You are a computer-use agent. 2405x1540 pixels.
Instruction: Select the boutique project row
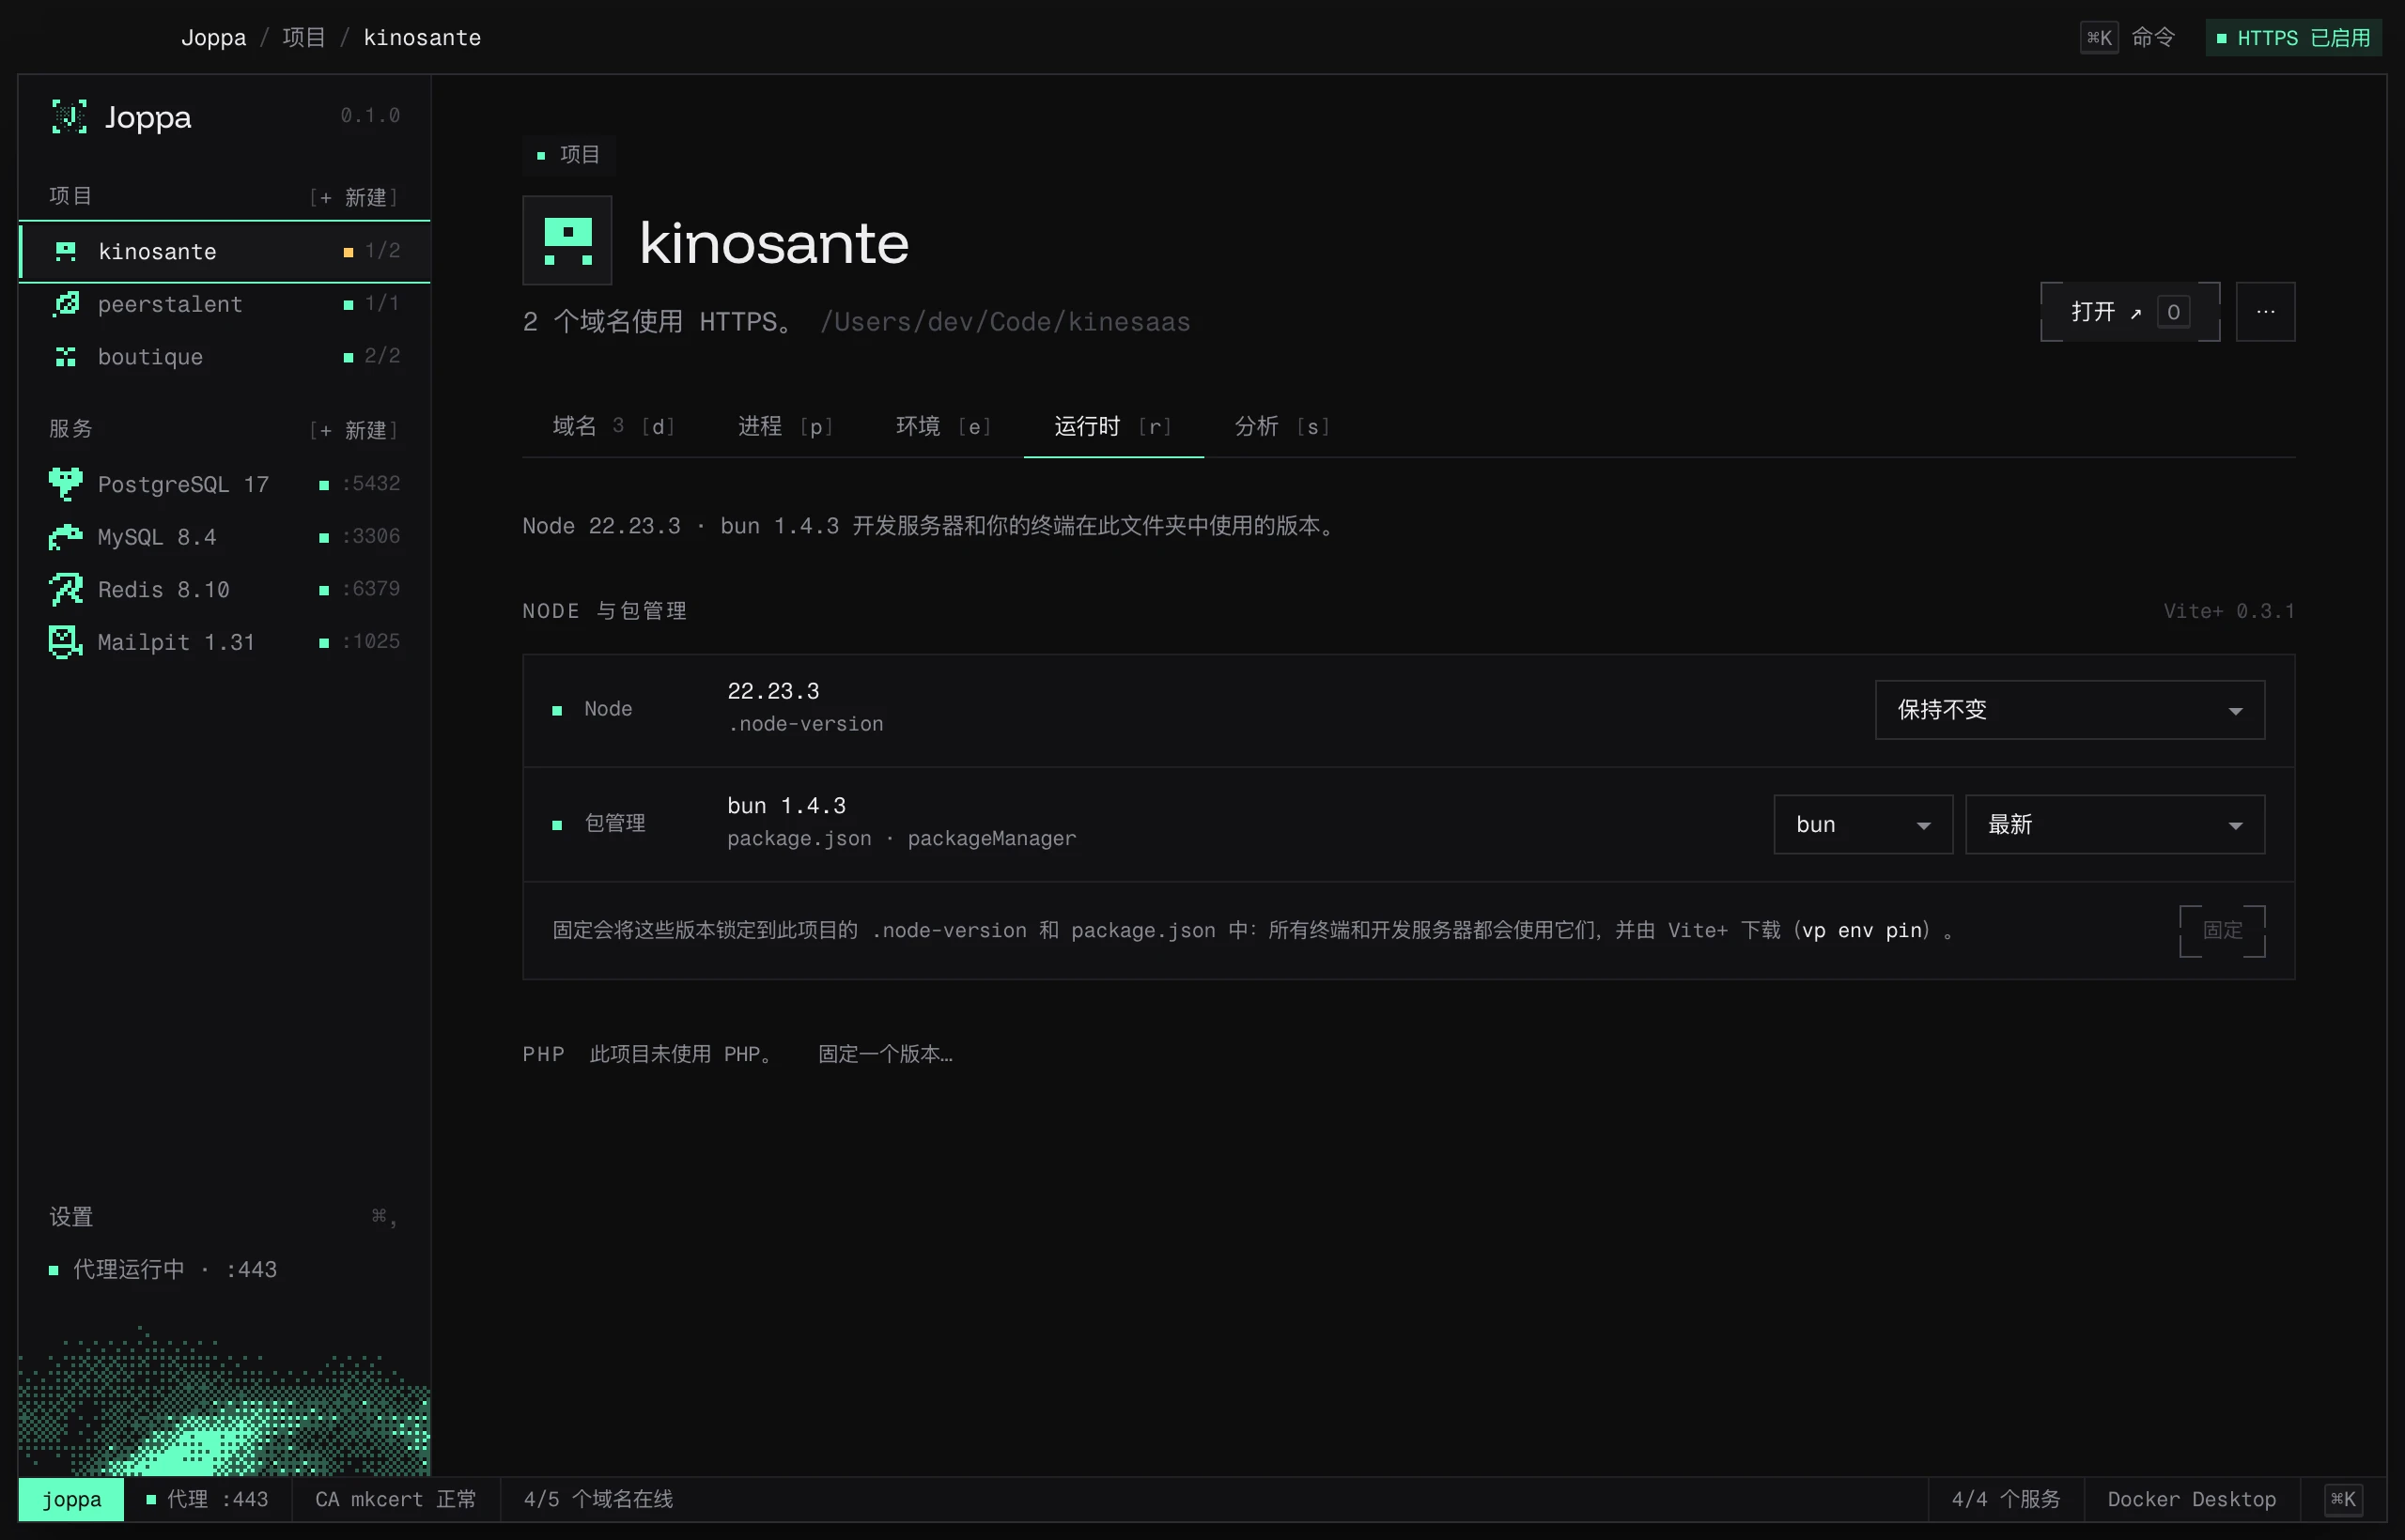[225, 357]
